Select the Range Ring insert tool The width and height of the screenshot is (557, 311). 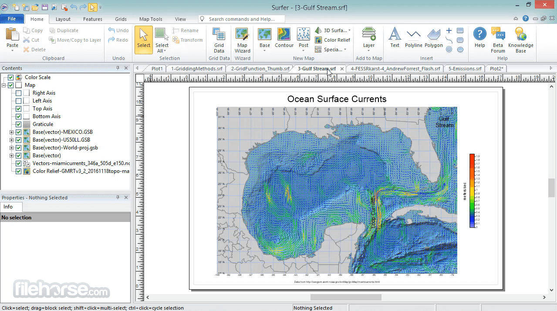(449, 50)
